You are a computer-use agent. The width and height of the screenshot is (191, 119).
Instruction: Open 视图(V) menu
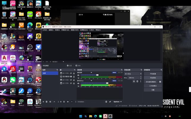click(57, 30)
